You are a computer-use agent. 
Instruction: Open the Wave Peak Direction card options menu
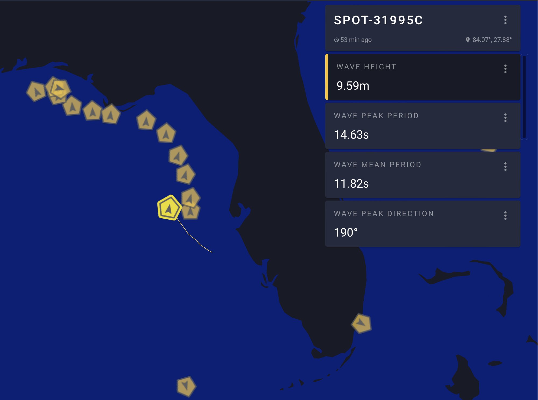pos(505,216)
